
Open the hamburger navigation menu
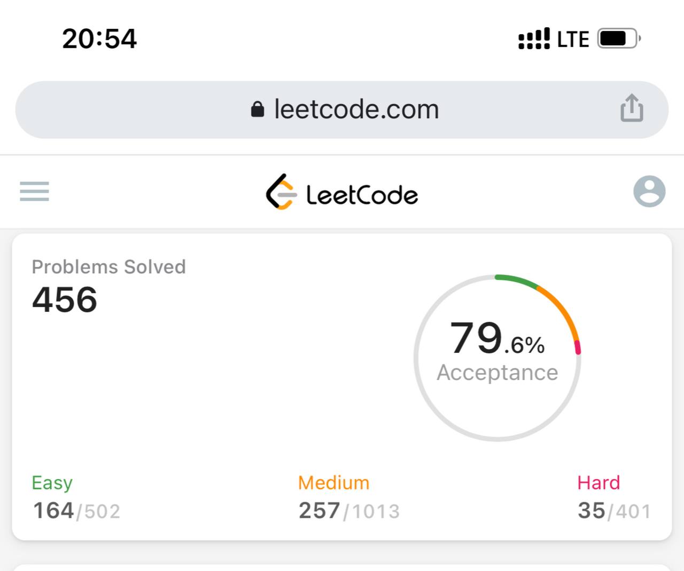34,191
